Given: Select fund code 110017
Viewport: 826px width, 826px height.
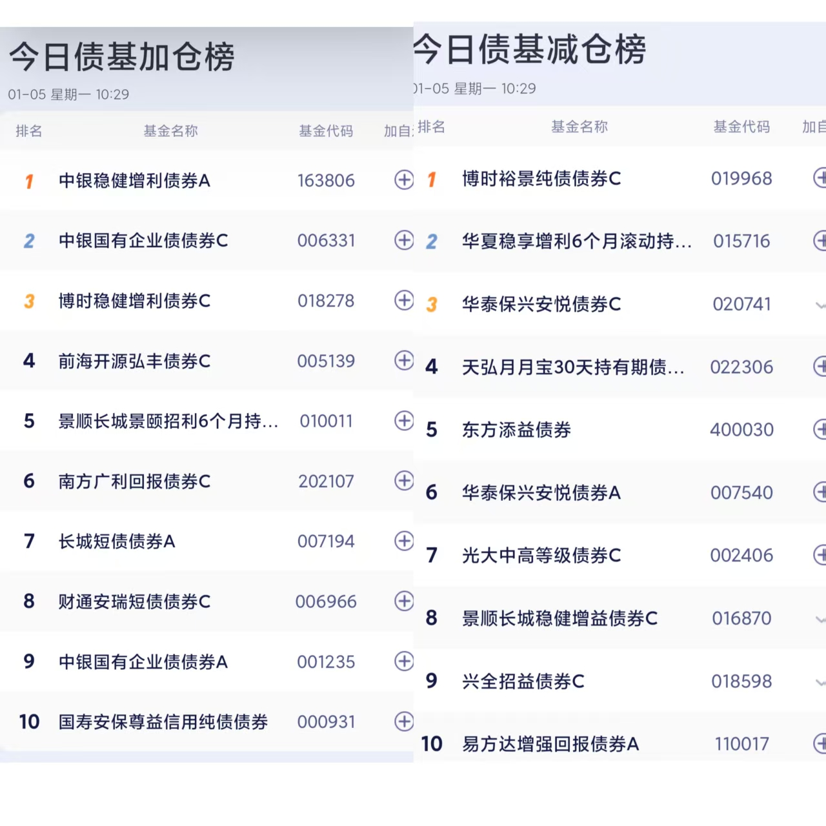Looking at the screenshot, I should click(741, 744).
